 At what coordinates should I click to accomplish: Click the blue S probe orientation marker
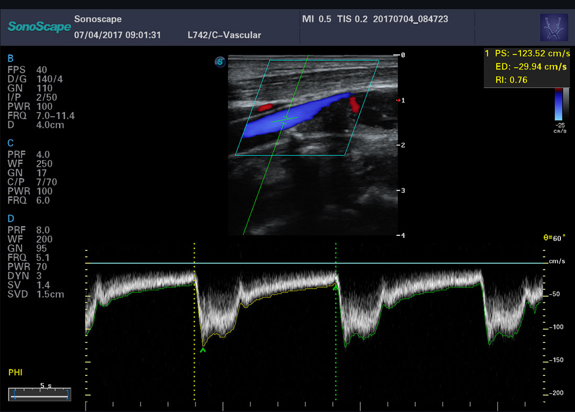point(220,62)
